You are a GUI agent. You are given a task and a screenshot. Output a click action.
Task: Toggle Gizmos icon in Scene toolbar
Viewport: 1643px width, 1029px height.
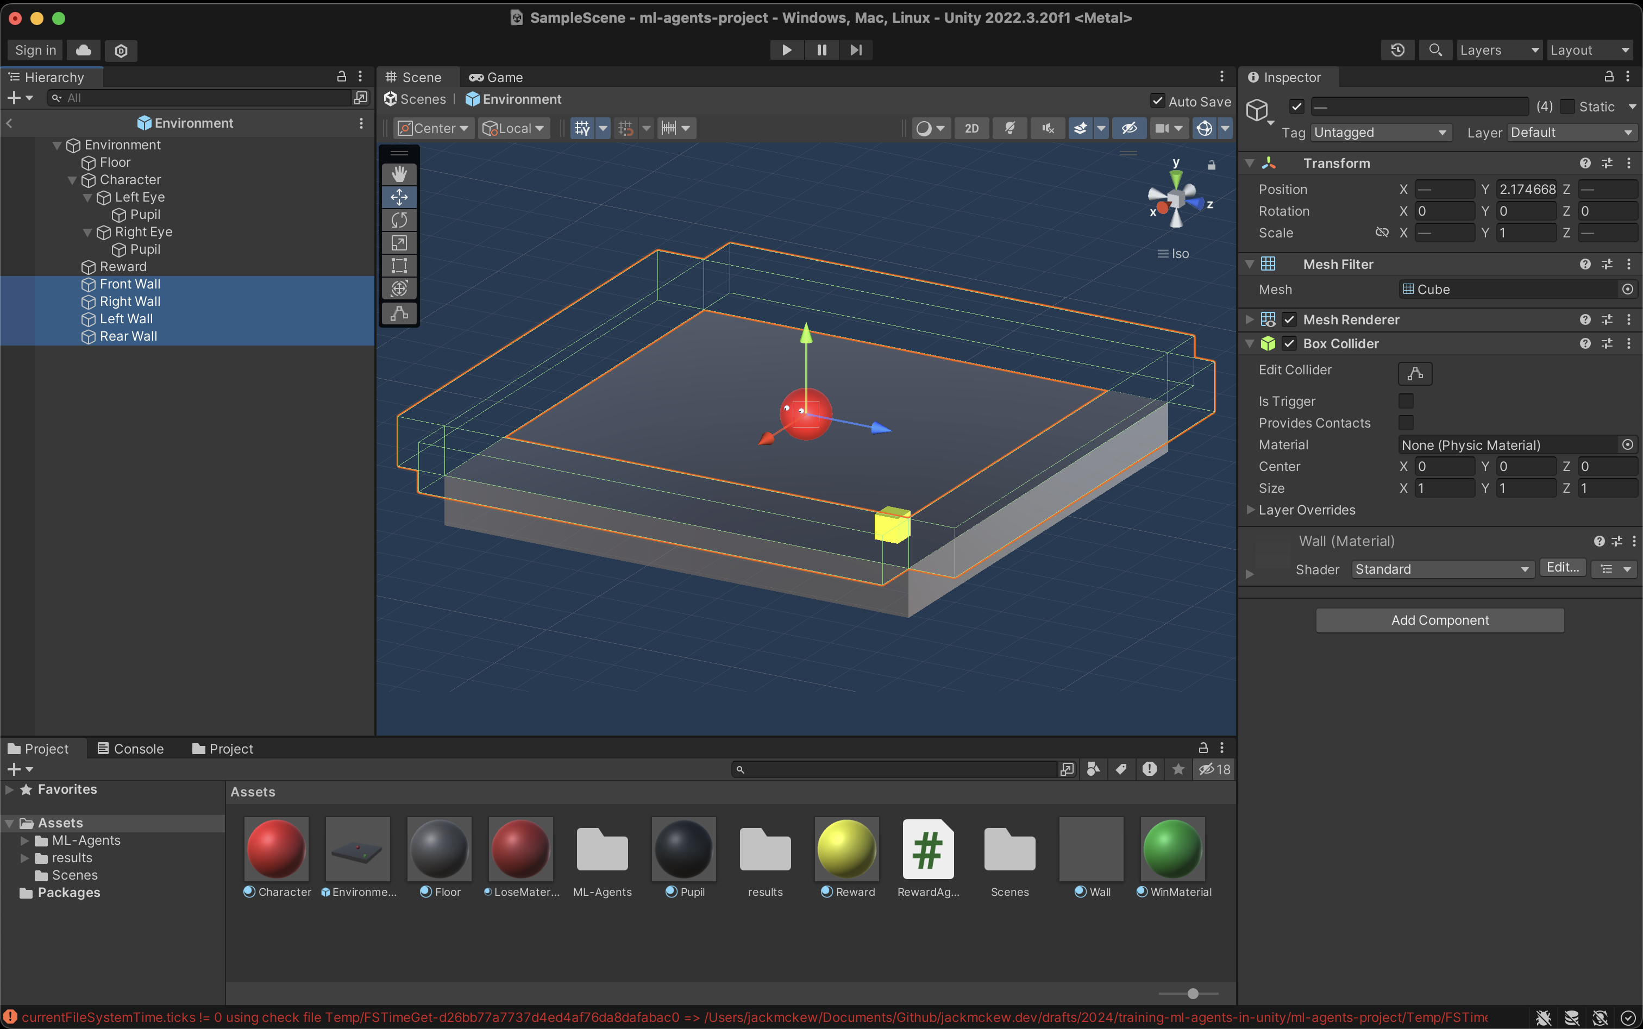pos(1204,128)
